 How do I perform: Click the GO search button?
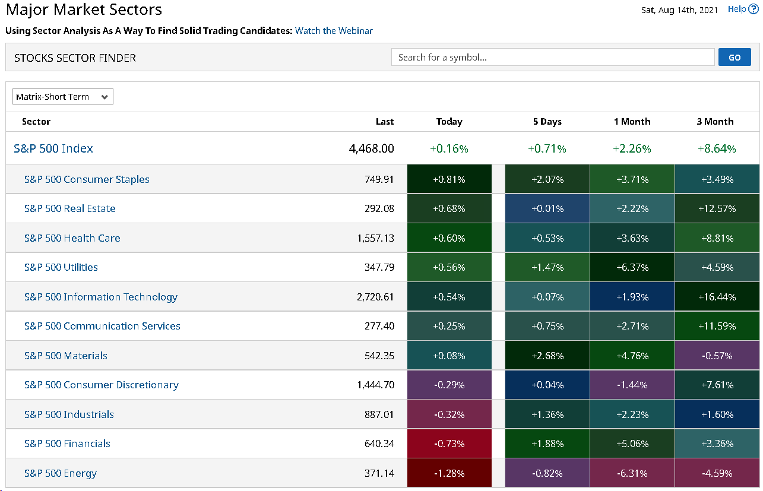[x=734, y=58]
